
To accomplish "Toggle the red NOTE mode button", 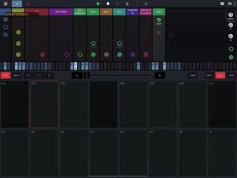I will pyautogui.click(x=220, y=75).
